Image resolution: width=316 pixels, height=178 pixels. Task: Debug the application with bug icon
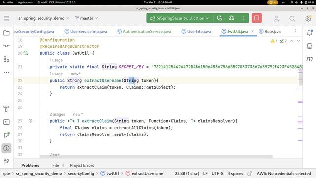click(x=232, y=18)
